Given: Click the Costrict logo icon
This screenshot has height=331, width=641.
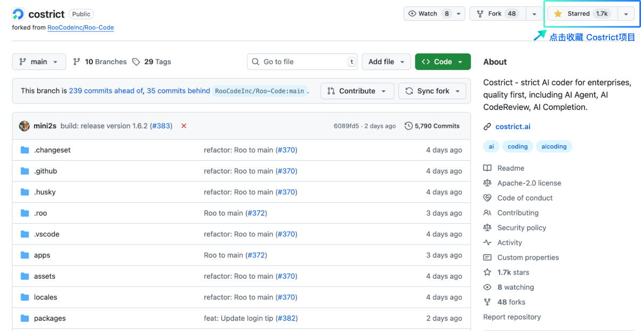Looking at the screenshot, I should pos(18,14).
